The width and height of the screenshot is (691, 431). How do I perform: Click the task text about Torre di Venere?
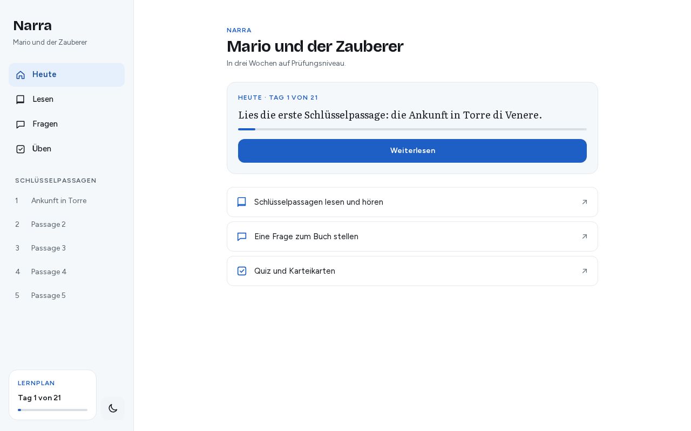tap(390, 115)
